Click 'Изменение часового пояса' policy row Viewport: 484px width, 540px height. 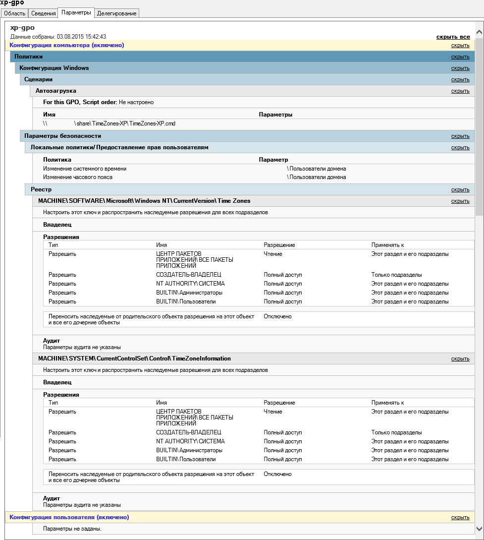(78, 177)
